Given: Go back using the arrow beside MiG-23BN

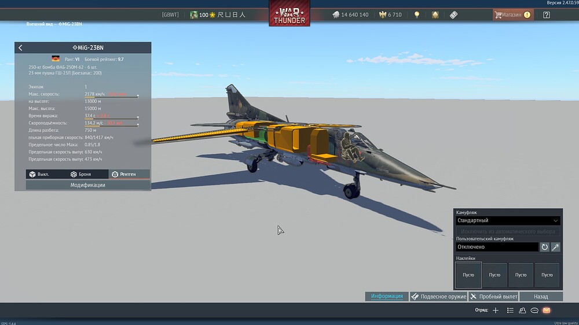Looking at the screenshot, I should pyautogui.click(x=20, y=47).
